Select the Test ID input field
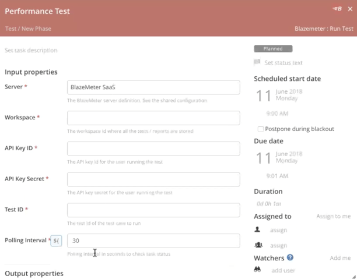Viewport: 357px width, 279px height. [153, 210]
